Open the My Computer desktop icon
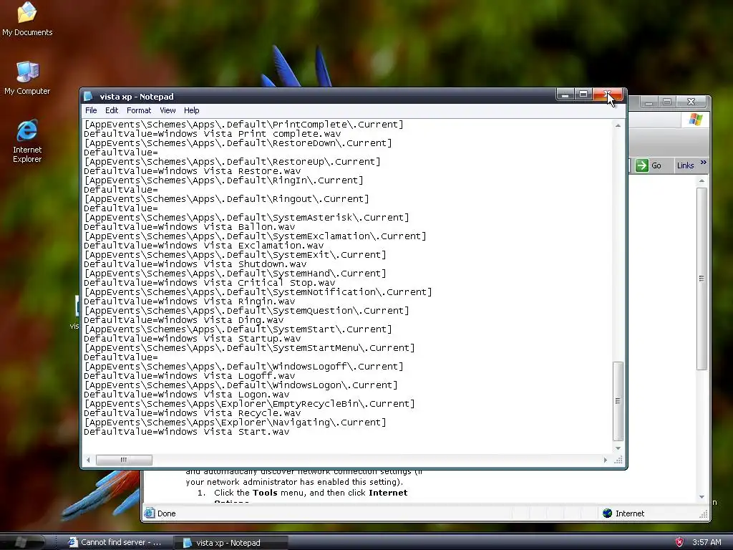 tap(27, 77)
